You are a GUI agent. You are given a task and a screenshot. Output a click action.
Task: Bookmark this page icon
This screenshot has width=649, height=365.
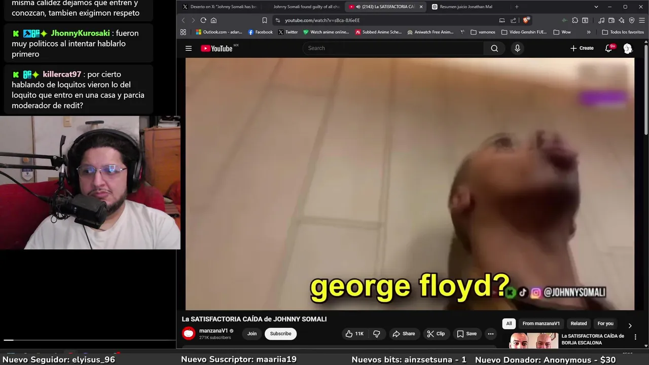(265, 20)
